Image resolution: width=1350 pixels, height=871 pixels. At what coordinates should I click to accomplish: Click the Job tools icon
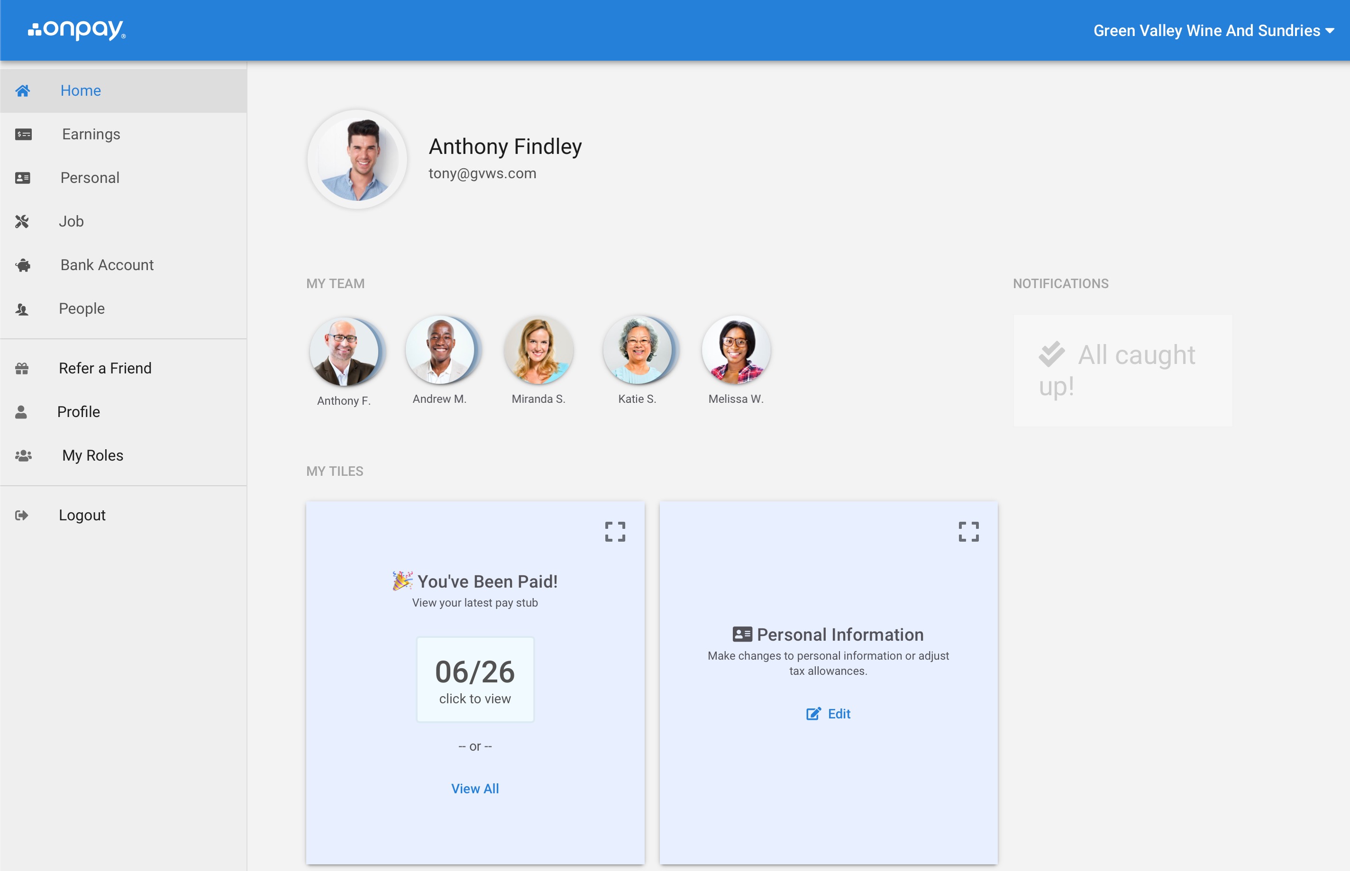(22, 221)
